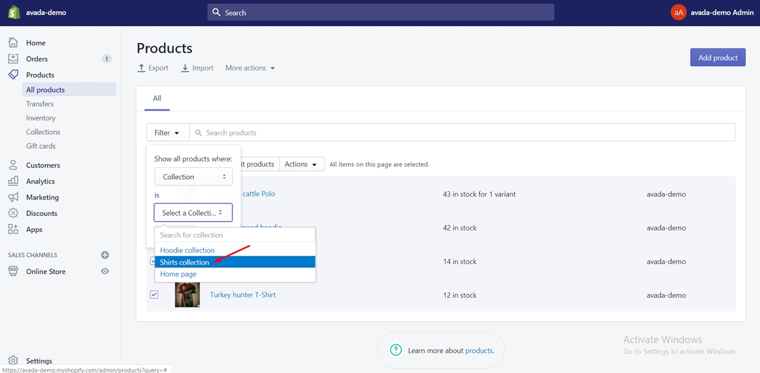Open the Turkey hunter T-Shirt thumbnail

click(187, 294)
